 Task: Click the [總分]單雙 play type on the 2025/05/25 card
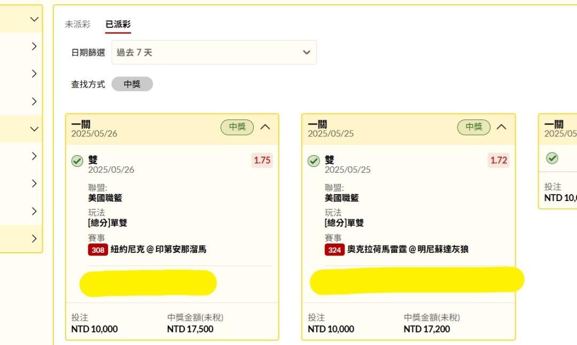[344, 223]
